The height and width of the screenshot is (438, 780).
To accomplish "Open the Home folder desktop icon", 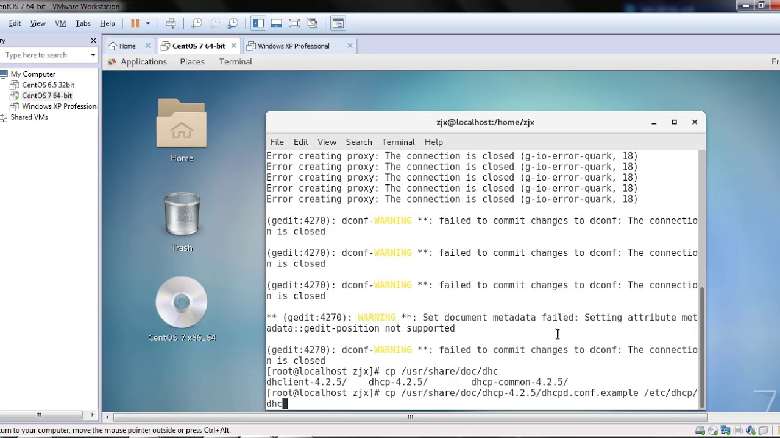I will coord(182,130).
